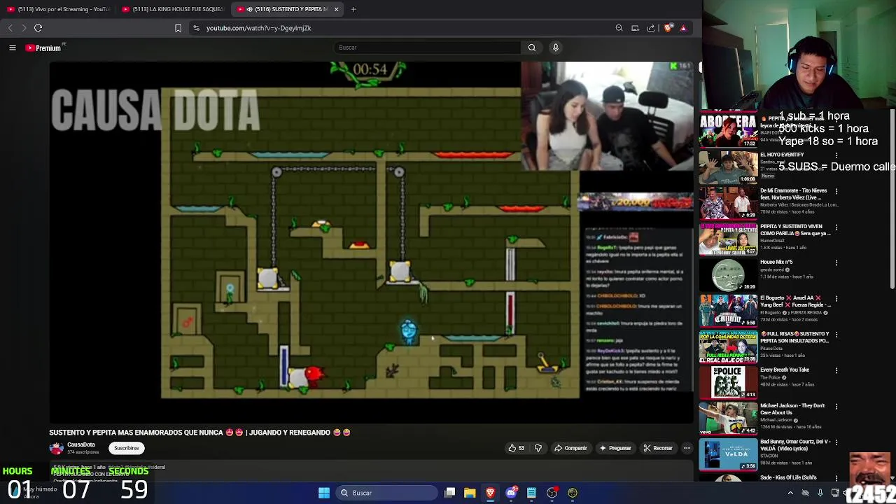Open Michael Jackson They Don't Care thumbnail

[728, 418]
